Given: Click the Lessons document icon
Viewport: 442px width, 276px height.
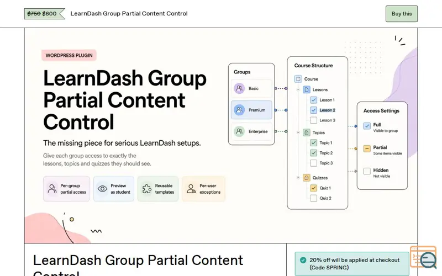Looking at the screenshot, I should pos(307,89).
